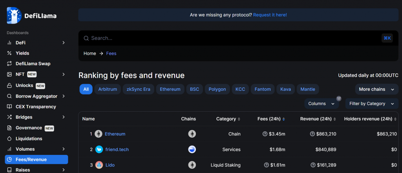Expand the NFT sidebar section
Viewport: 402px width, 173px height.
point(64,74)
